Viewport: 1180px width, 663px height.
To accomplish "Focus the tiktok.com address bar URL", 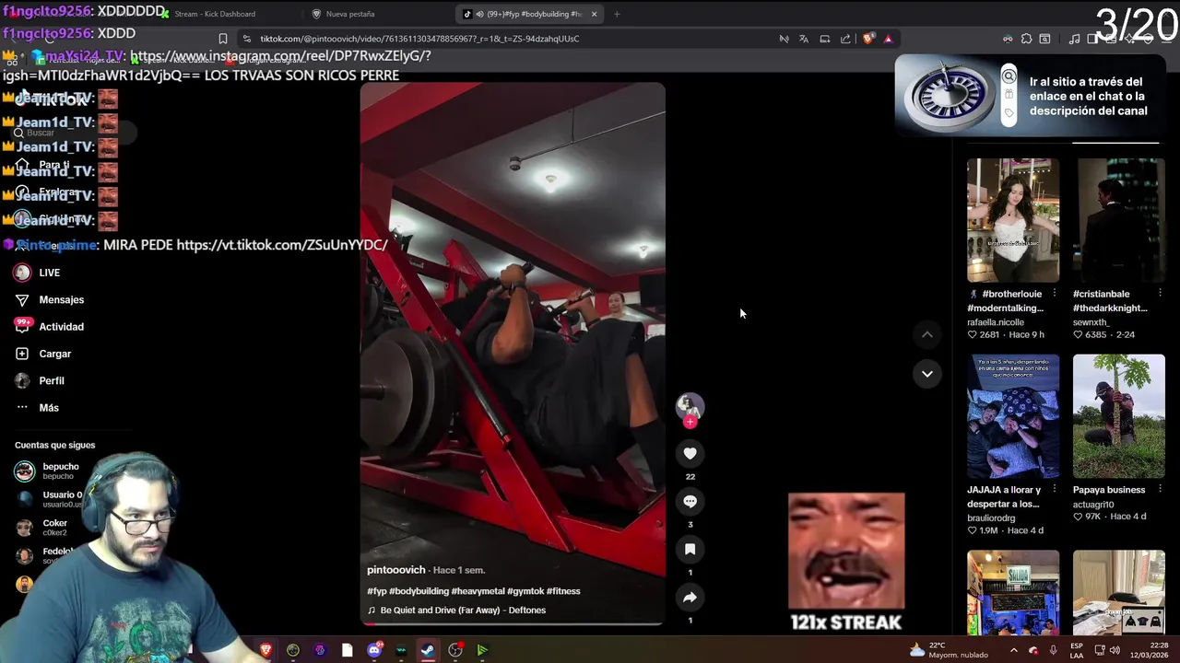I will (x=419, y=39).
